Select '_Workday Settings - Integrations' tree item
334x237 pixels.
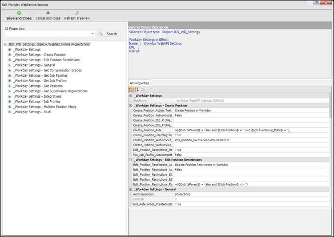tap(37, 96)
